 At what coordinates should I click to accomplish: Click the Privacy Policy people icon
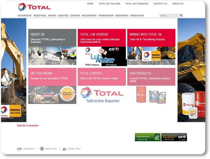coord(65,149)
